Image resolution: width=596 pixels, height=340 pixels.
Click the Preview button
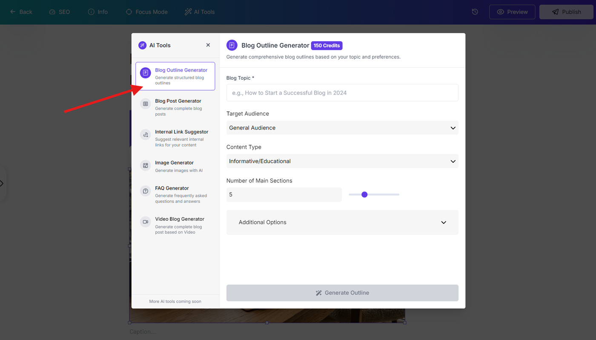coord(512,12)
